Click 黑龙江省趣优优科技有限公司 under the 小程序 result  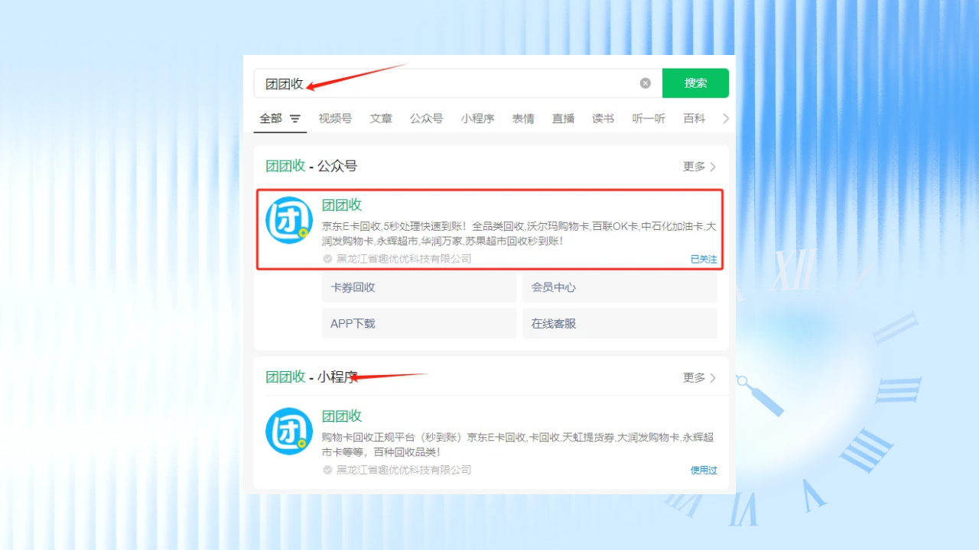click(404, 470)
